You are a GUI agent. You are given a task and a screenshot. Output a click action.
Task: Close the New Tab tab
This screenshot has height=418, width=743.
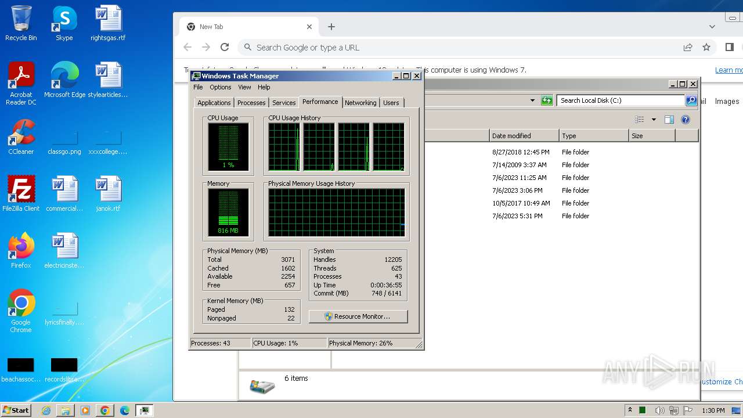click(x=309, y=27)
